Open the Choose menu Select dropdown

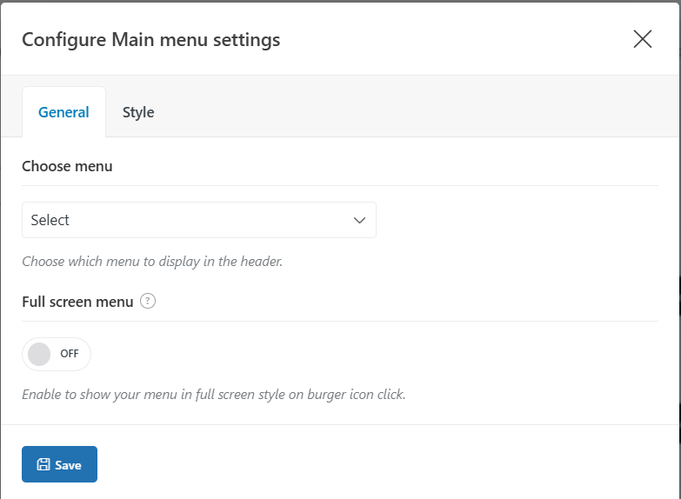198,220
